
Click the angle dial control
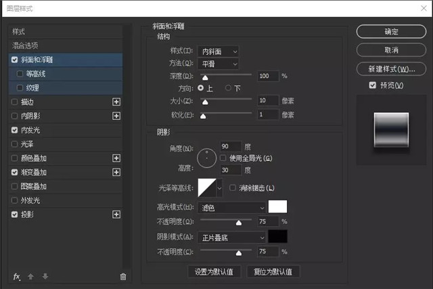206,158
